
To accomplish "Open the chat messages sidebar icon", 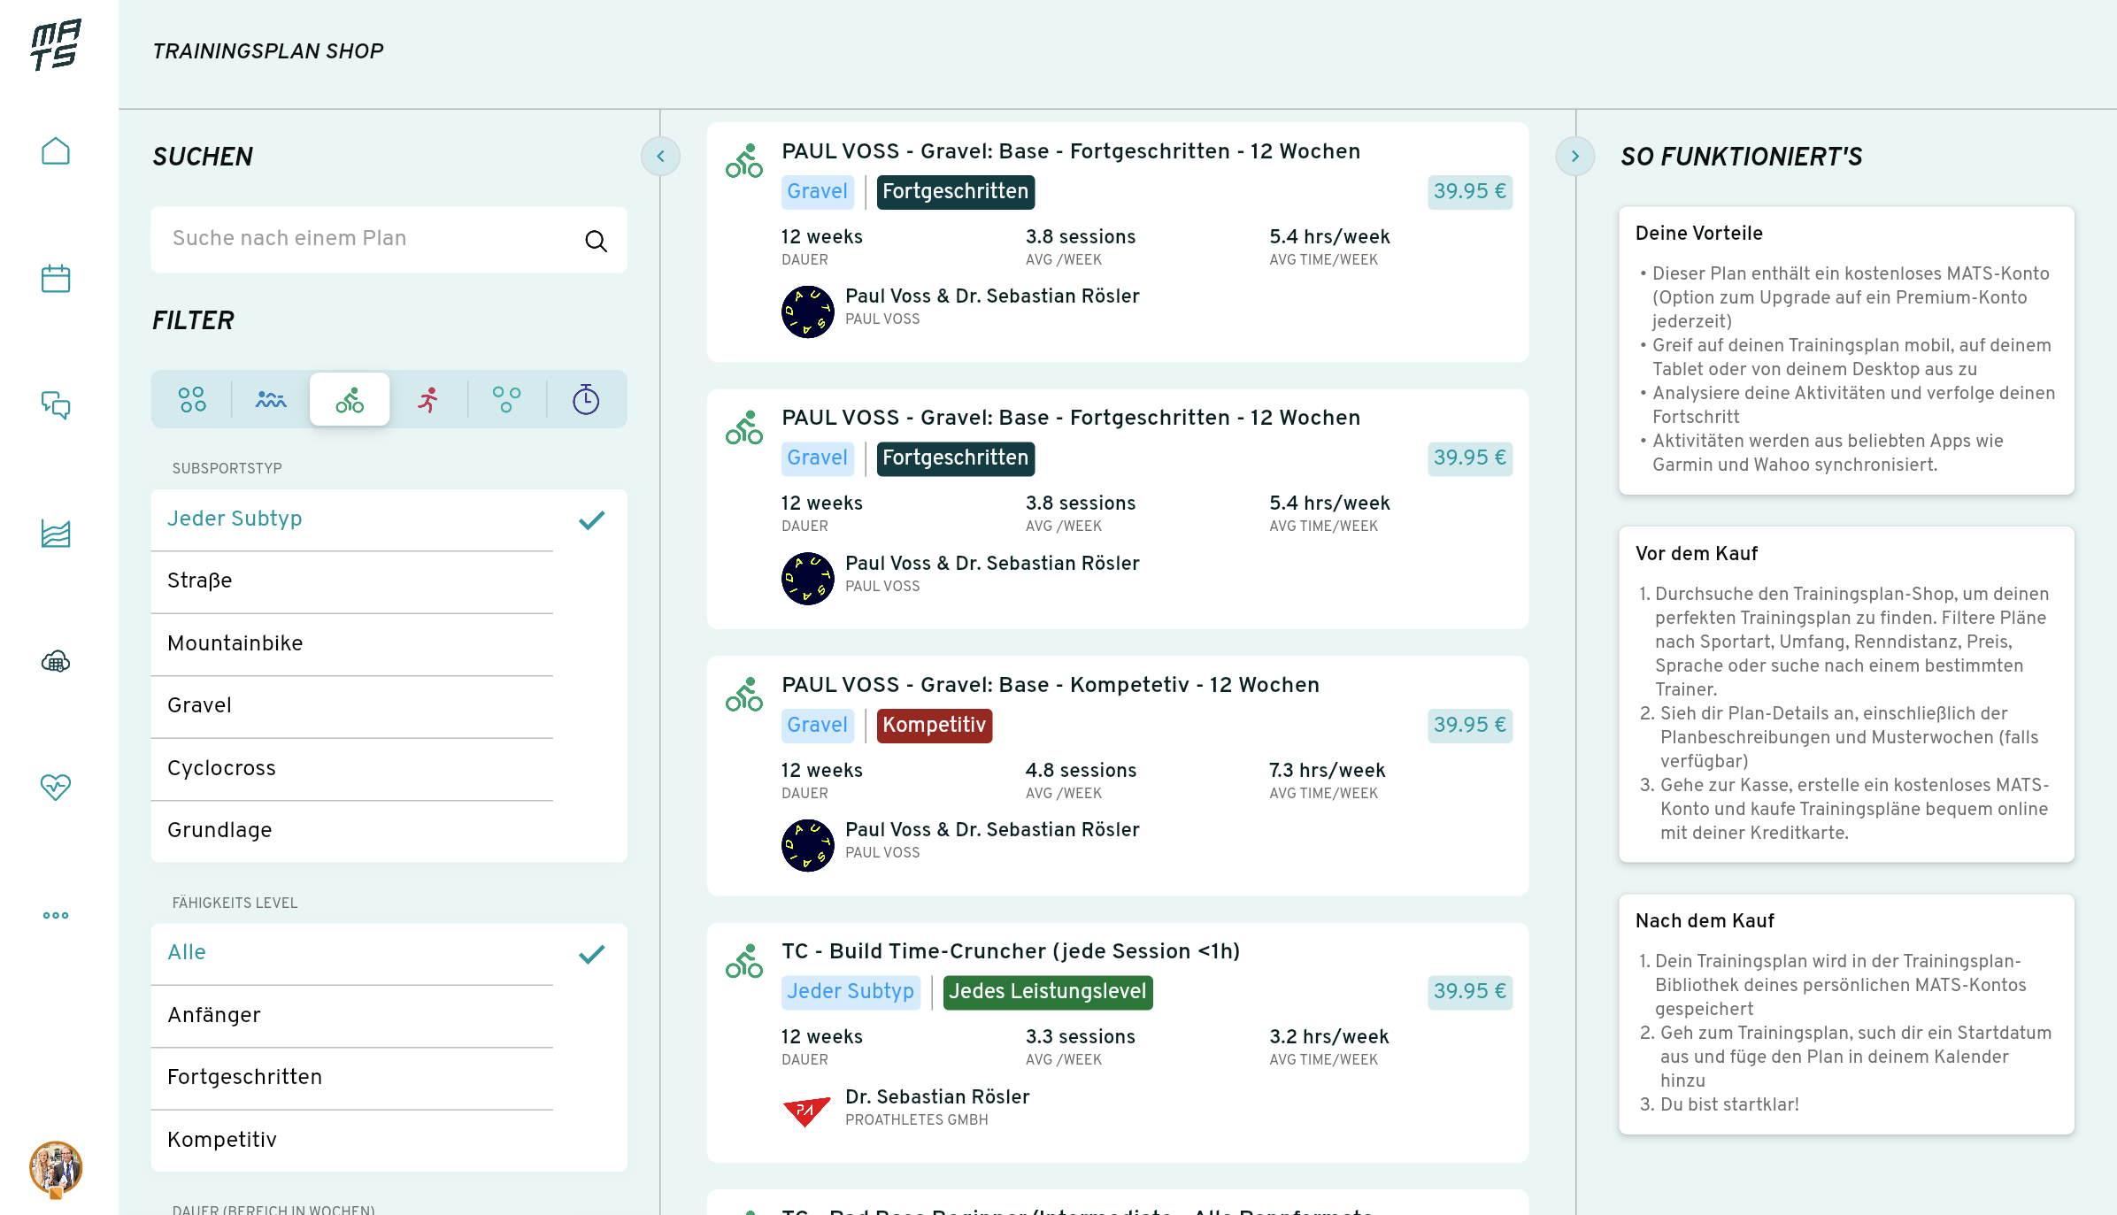I will click(56, 405).
